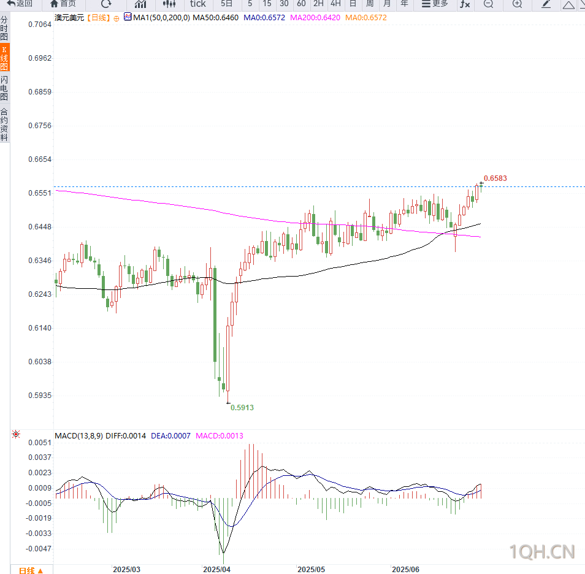Image resolution: width=585 pixels, height=574 pixels.
Task: Click the 2025/05 date axis label
Action: (x=311, y=570)
